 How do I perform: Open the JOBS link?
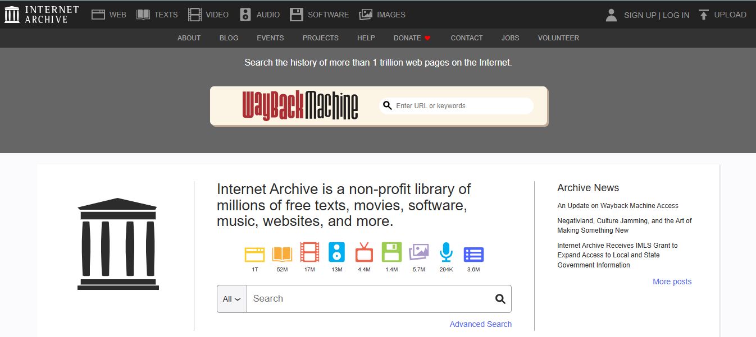pyautogui.click(x=510, y=38)
